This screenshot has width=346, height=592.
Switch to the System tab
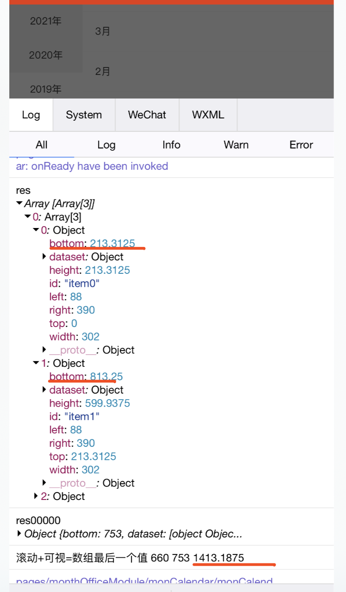click(84, 115)
